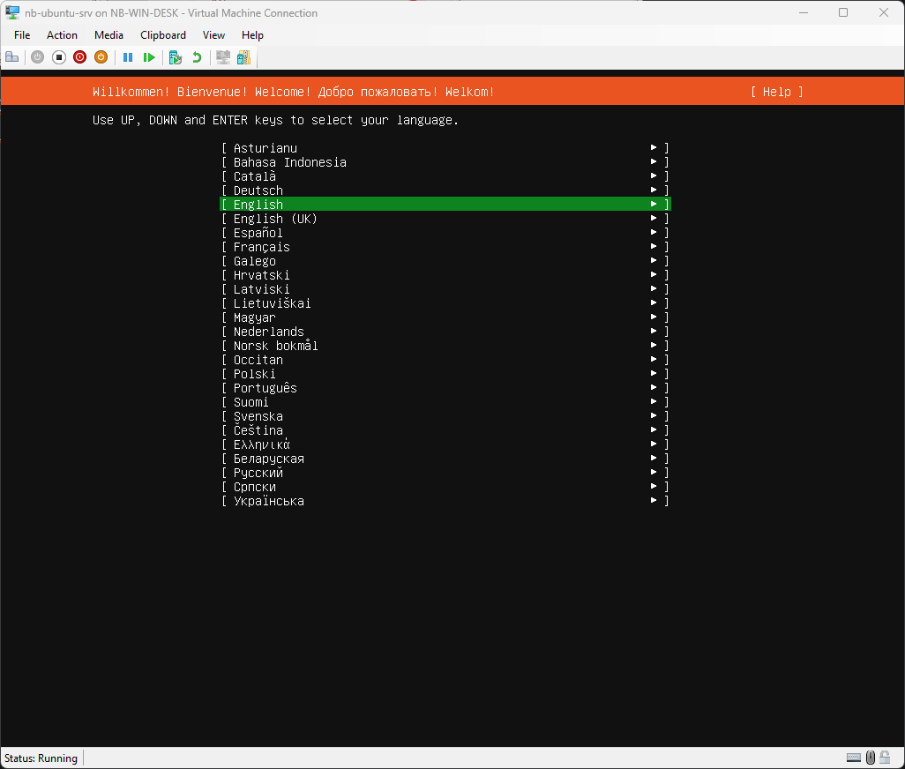Open the Action menu

coord(62,35)
